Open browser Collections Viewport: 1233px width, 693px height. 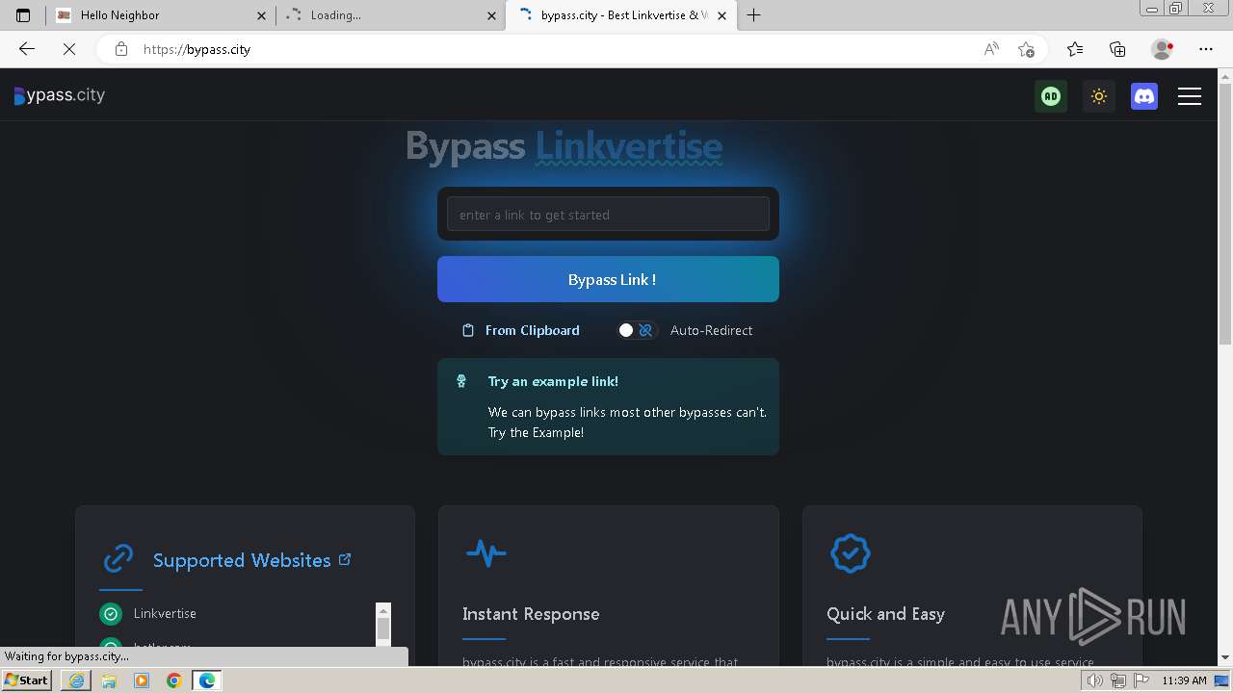[x=1117, y=49]
